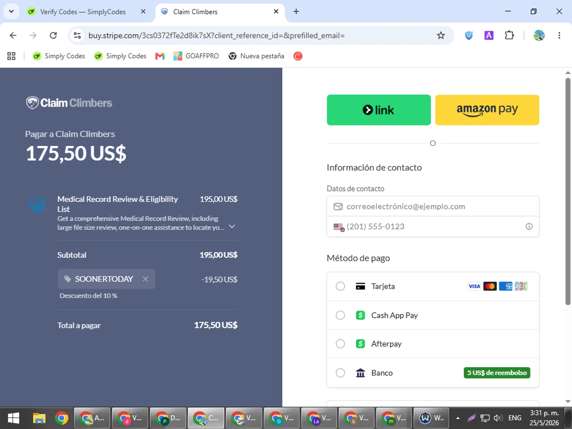
Task: Pay with Link button
Action: (x=379, y=110)
